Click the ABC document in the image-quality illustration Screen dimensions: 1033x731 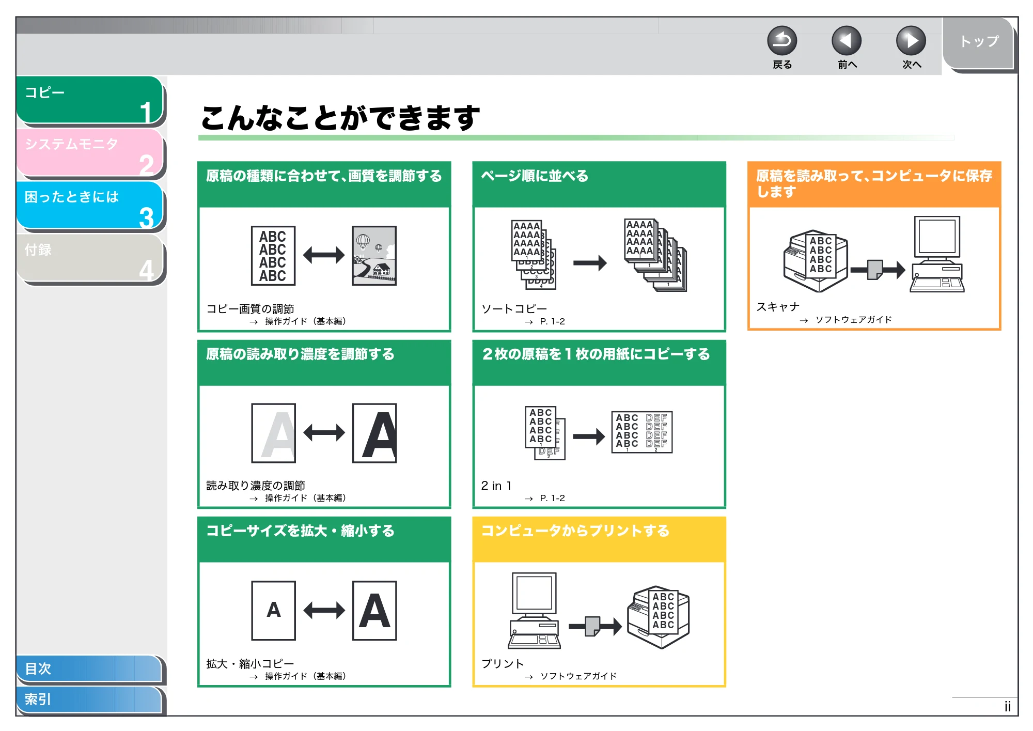point(273,256)
